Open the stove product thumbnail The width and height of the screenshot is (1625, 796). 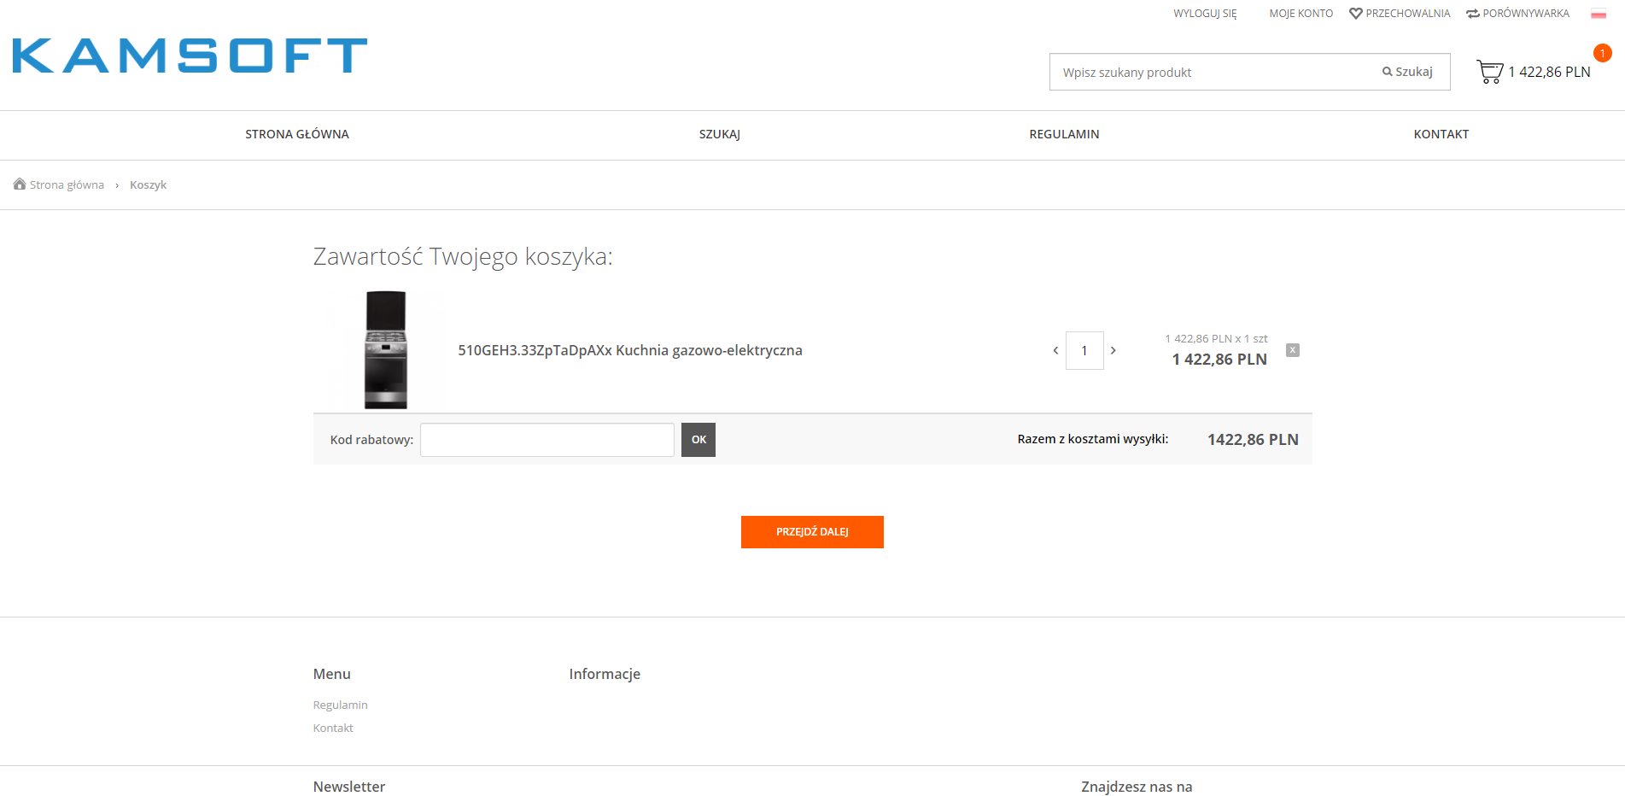point(386,350)
